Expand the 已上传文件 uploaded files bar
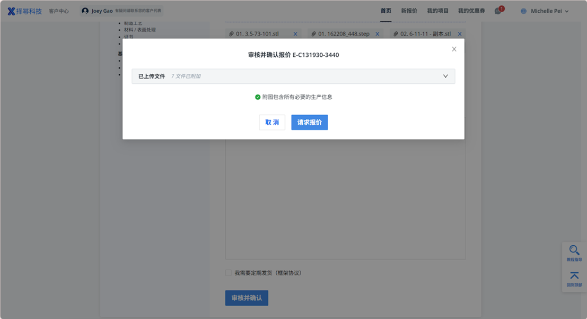587x319 pixels. pos(293,76)
